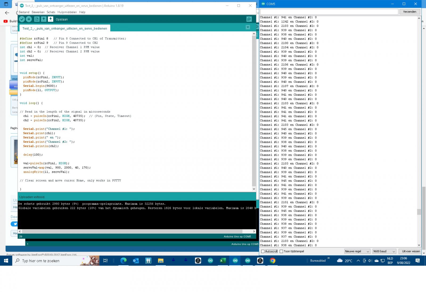Viewport: 426px width, 292px height.
Task: Click the Uitvoer wissen button
Action: pos(411,251)
